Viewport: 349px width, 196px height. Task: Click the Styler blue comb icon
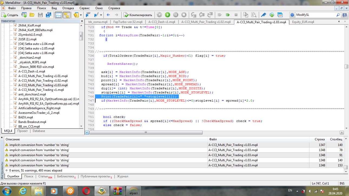tap(264, 15)
